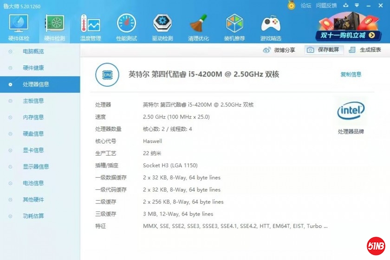390x260 pixels.
Task: Open 问题反馈 feedback in title bar
Action: coord(326,6)
